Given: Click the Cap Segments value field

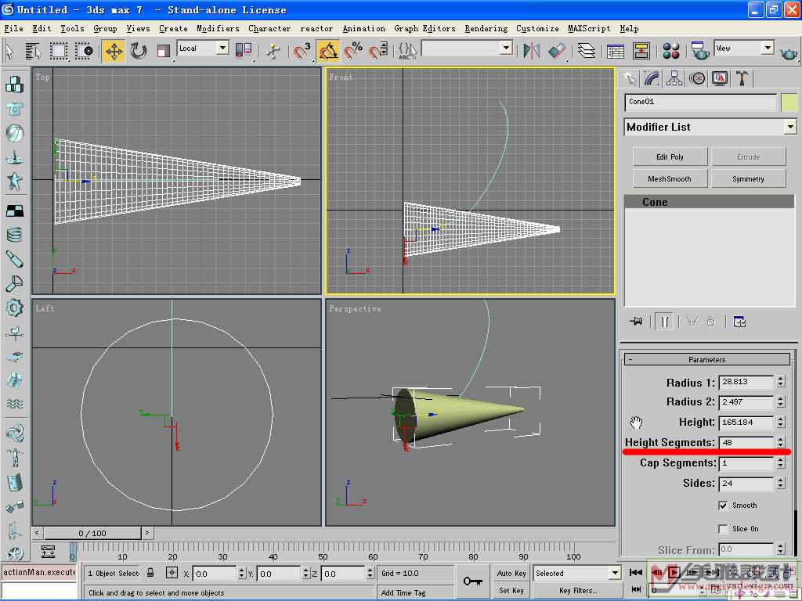Looking at the screenshot, I should [x=746, y=463].
